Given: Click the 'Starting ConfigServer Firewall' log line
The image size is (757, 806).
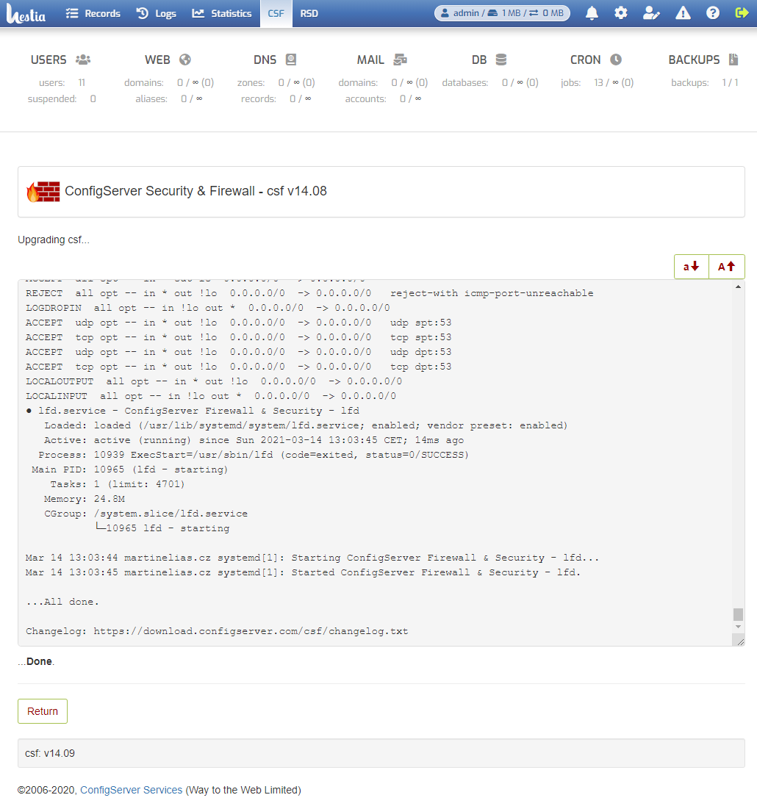Looking at the screenshot, I should pyautogui.click(x=312, y=557).
